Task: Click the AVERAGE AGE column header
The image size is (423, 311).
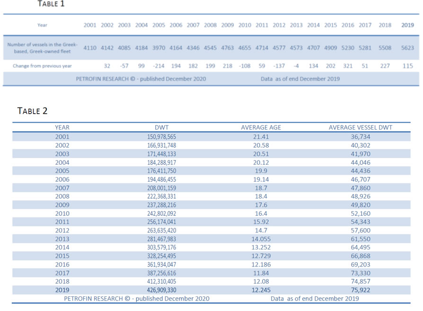Action: coord(261,127)
